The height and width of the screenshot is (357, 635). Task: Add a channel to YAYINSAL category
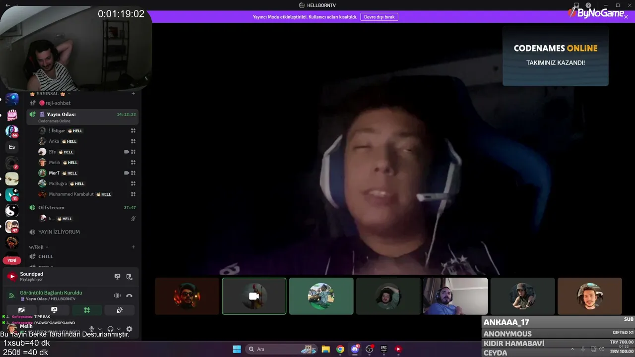133,94
